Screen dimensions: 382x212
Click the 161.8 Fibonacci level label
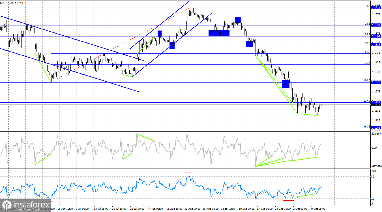367,127
